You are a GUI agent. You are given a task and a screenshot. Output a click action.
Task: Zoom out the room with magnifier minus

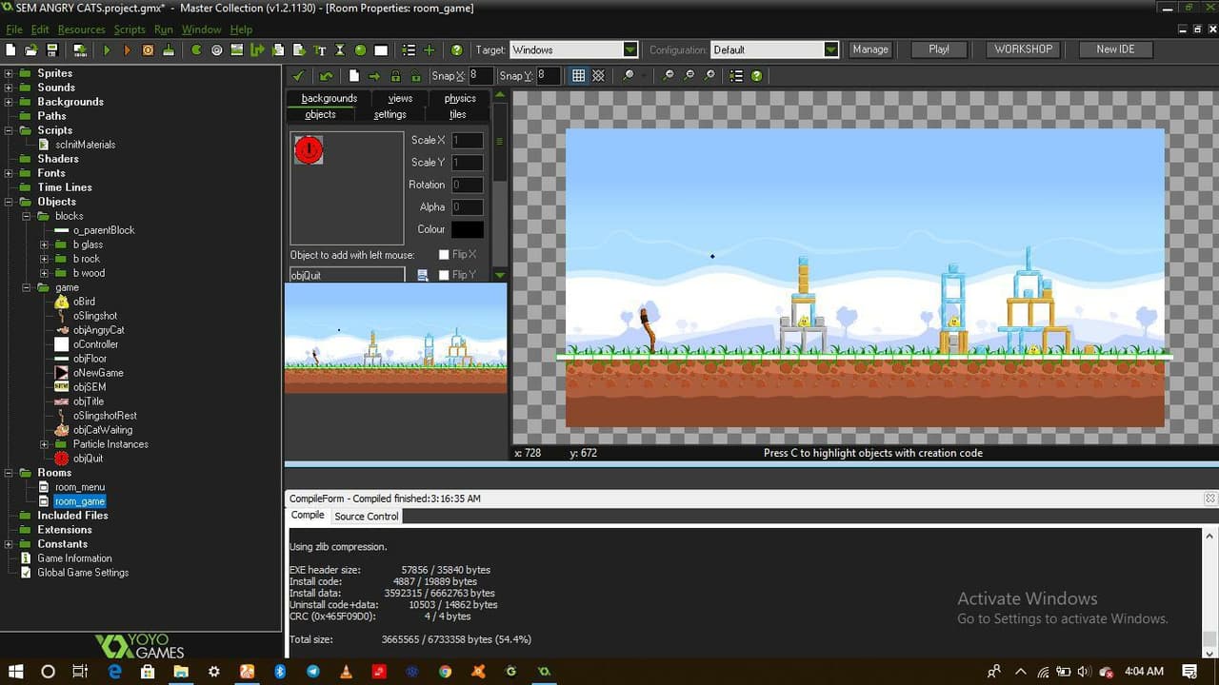point(669,76)
